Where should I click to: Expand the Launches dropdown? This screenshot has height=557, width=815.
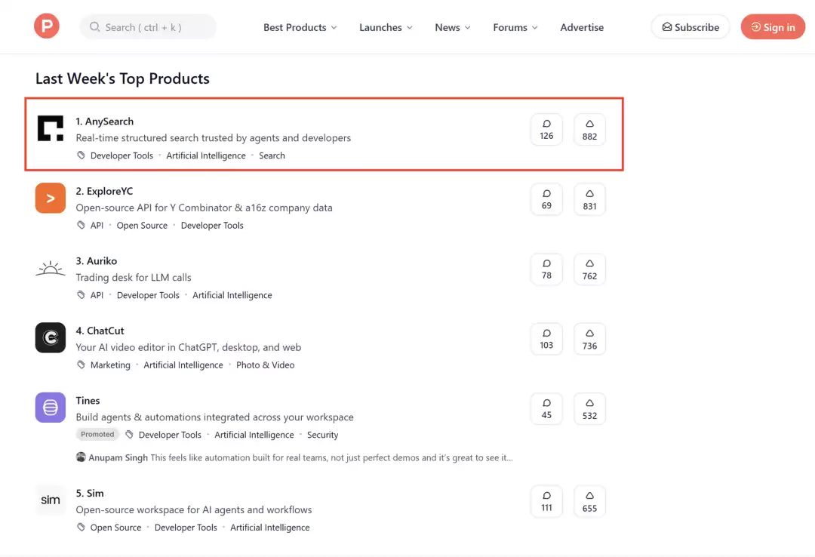[386, 27]
